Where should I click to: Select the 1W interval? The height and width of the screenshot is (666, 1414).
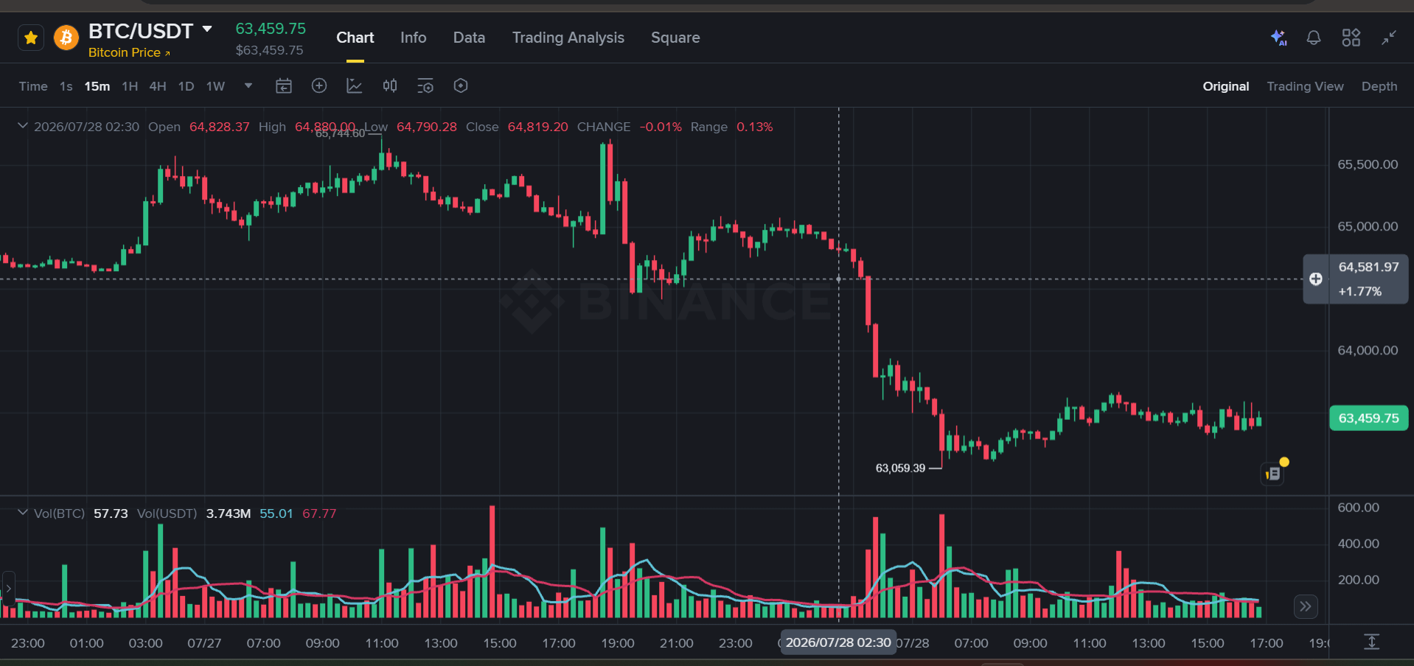point(215,86)
